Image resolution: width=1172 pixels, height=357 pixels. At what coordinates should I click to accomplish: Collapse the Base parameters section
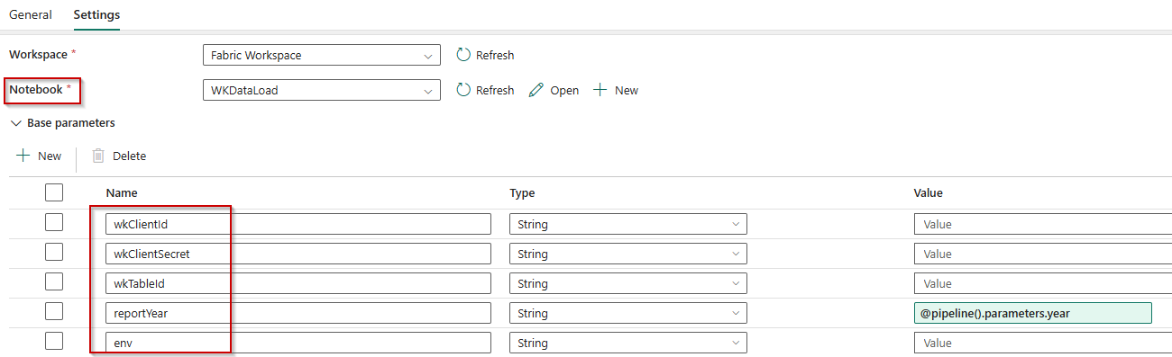point(15,122)
